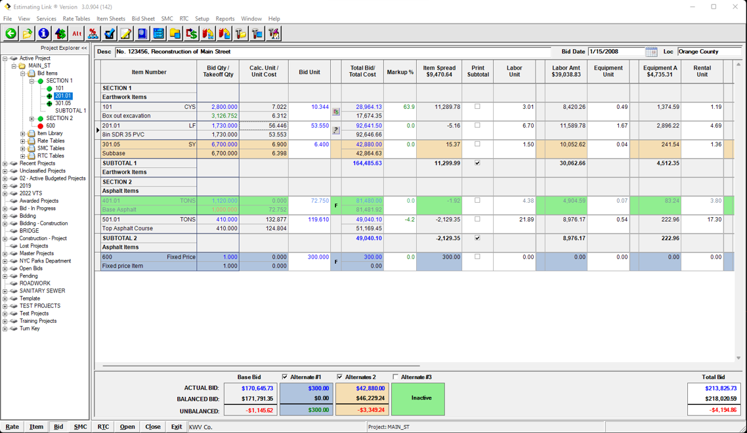This screenshot has height=433, width=747.
Task: Click the green back arrow icon
Action: 10,33
